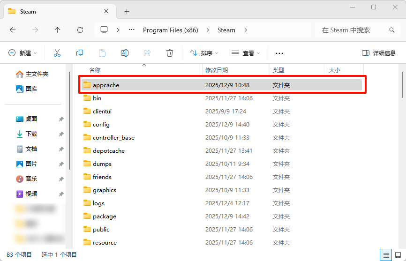Rename the selected folder
The width and height of the screenshot is (406, 261).
point(125,53)
